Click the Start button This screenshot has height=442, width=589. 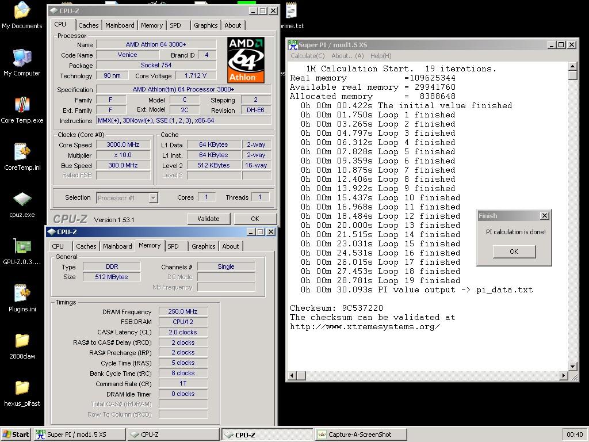[x=16, y=435]
